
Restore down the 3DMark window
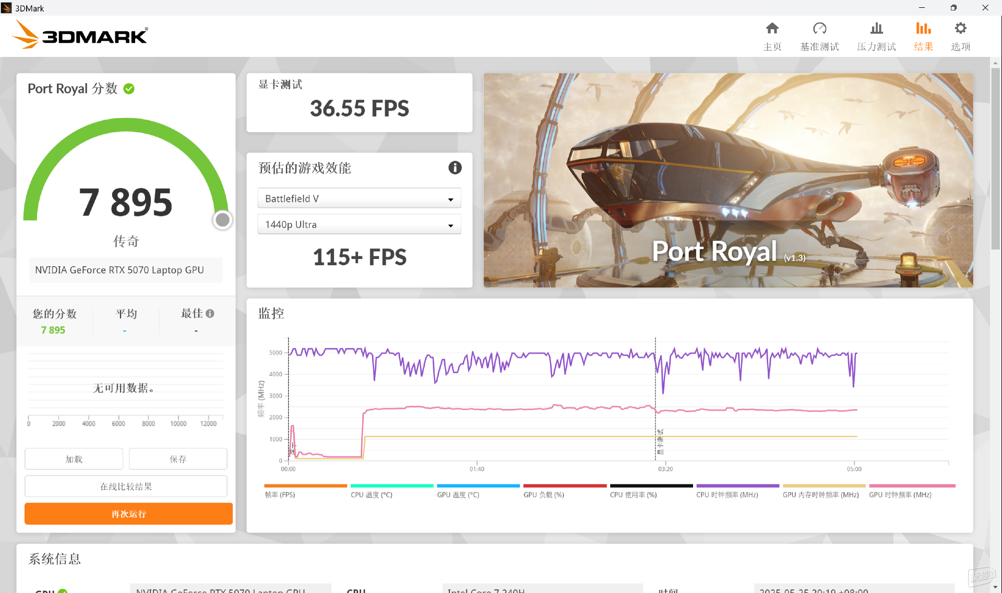[953, 8]
